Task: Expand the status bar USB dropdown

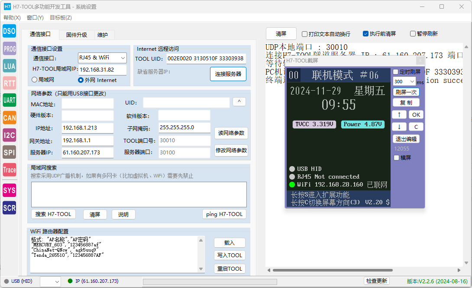Action: click(50, 281)
